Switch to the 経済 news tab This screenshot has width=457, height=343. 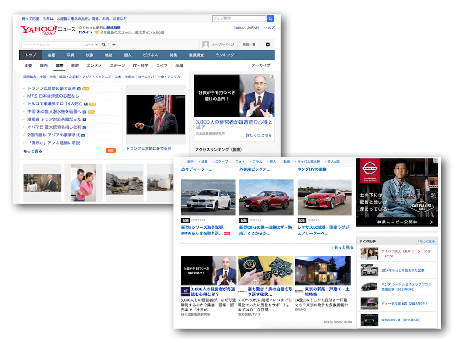coord(75,65)
